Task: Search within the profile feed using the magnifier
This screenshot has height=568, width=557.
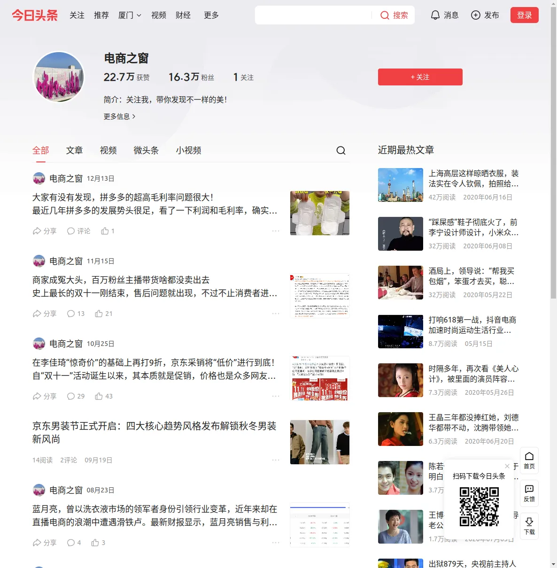Action: pos(341,150)
